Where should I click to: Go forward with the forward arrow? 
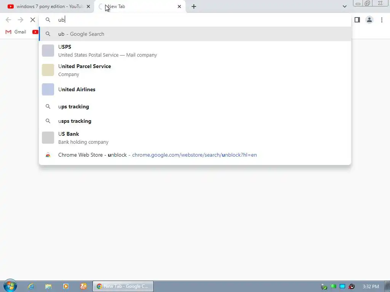pos(21,20)
